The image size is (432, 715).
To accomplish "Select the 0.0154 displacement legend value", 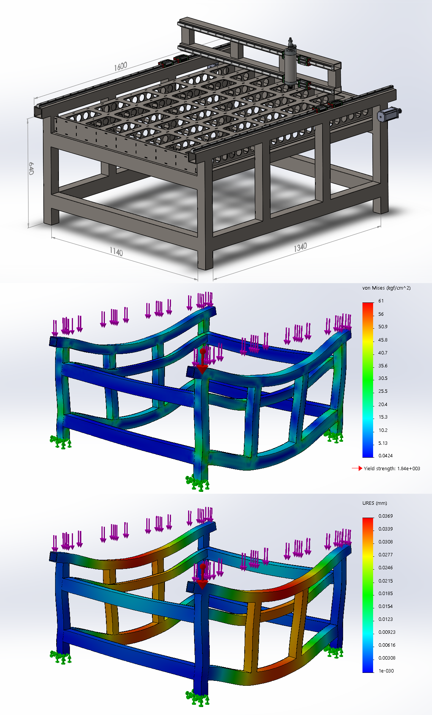I will tap(386, 606).
